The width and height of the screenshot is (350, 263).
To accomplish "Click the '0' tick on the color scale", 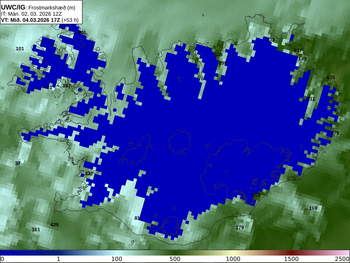I will 2,259.
